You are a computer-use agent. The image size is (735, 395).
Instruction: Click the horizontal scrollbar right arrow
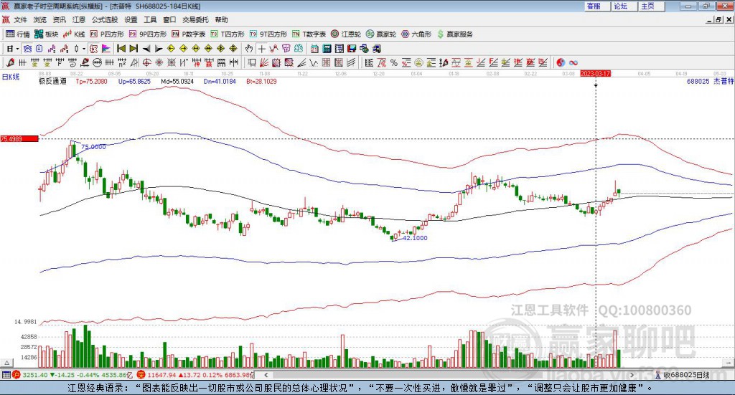pyautogui.click(x=632, y=375)
